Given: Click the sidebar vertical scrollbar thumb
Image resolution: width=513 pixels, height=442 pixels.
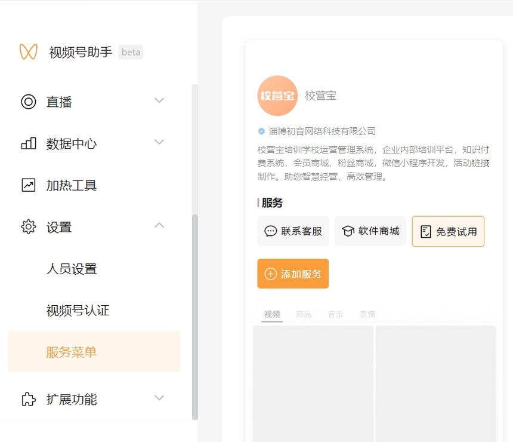Looking at the screenshot, I should coord(195,317).
